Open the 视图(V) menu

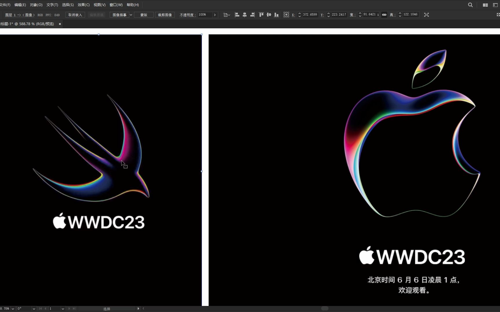tap(100, 5)
